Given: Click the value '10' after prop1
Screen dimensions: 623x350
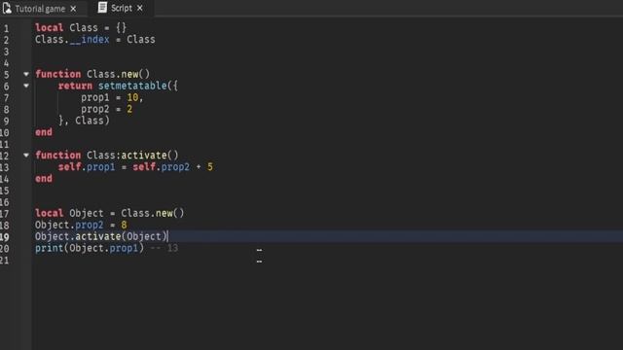Looking at the screenshot, I should click(x=132, y=97).
